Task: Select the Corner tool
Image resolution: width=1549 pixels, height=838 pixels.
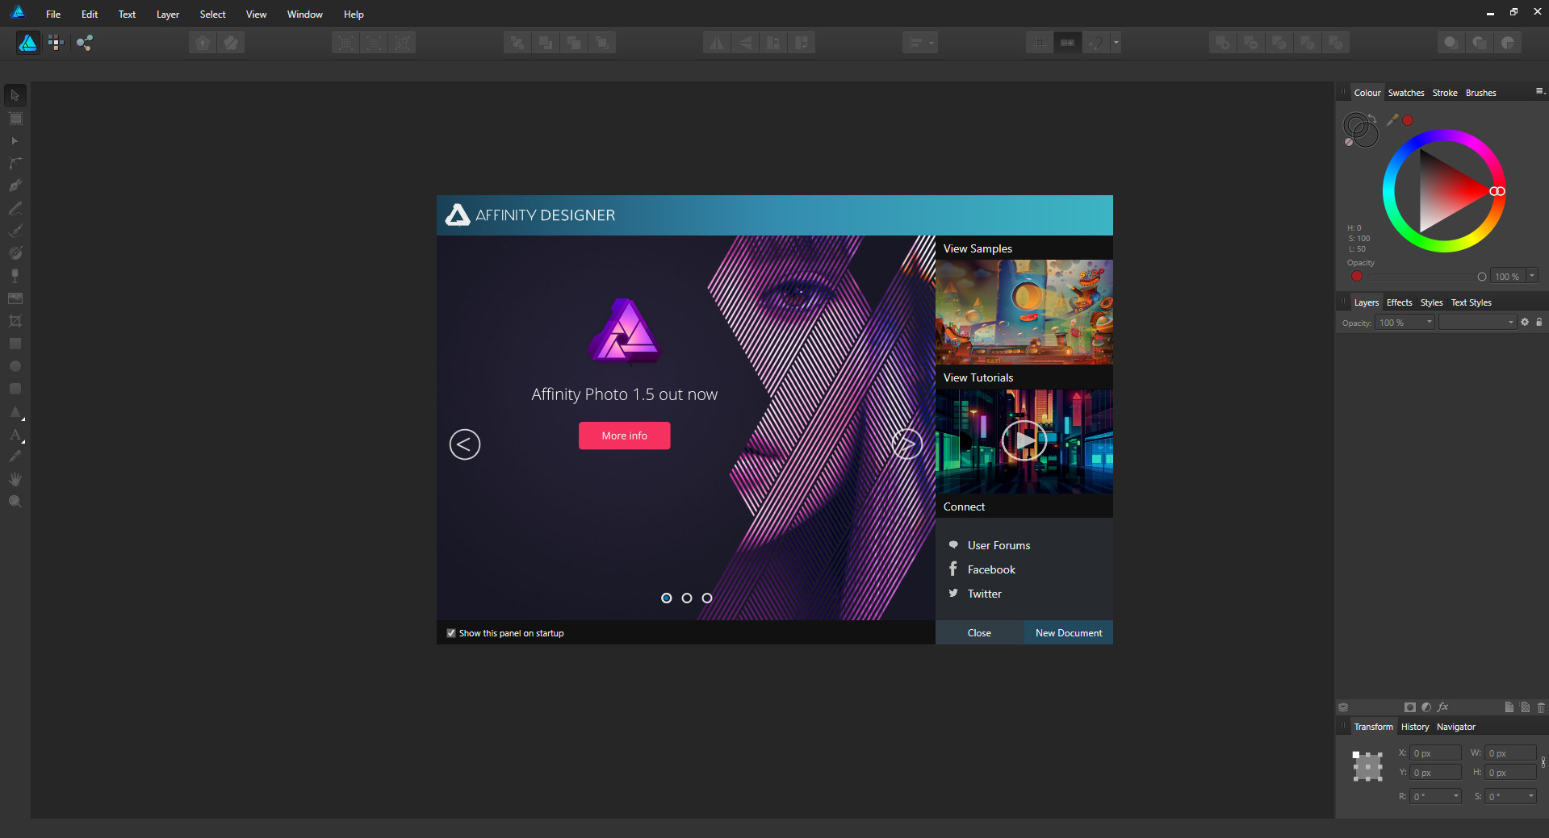Action: click(15, 163)
